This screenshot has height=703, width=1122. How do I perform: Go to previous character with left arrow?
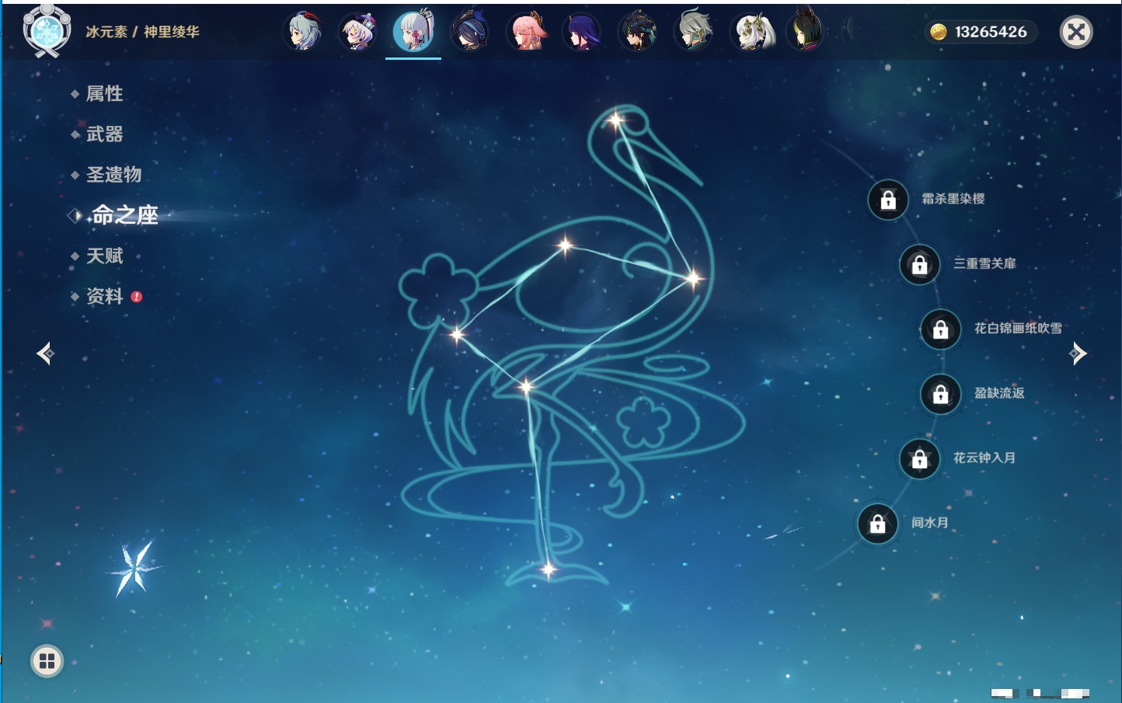tap(45, 353)
